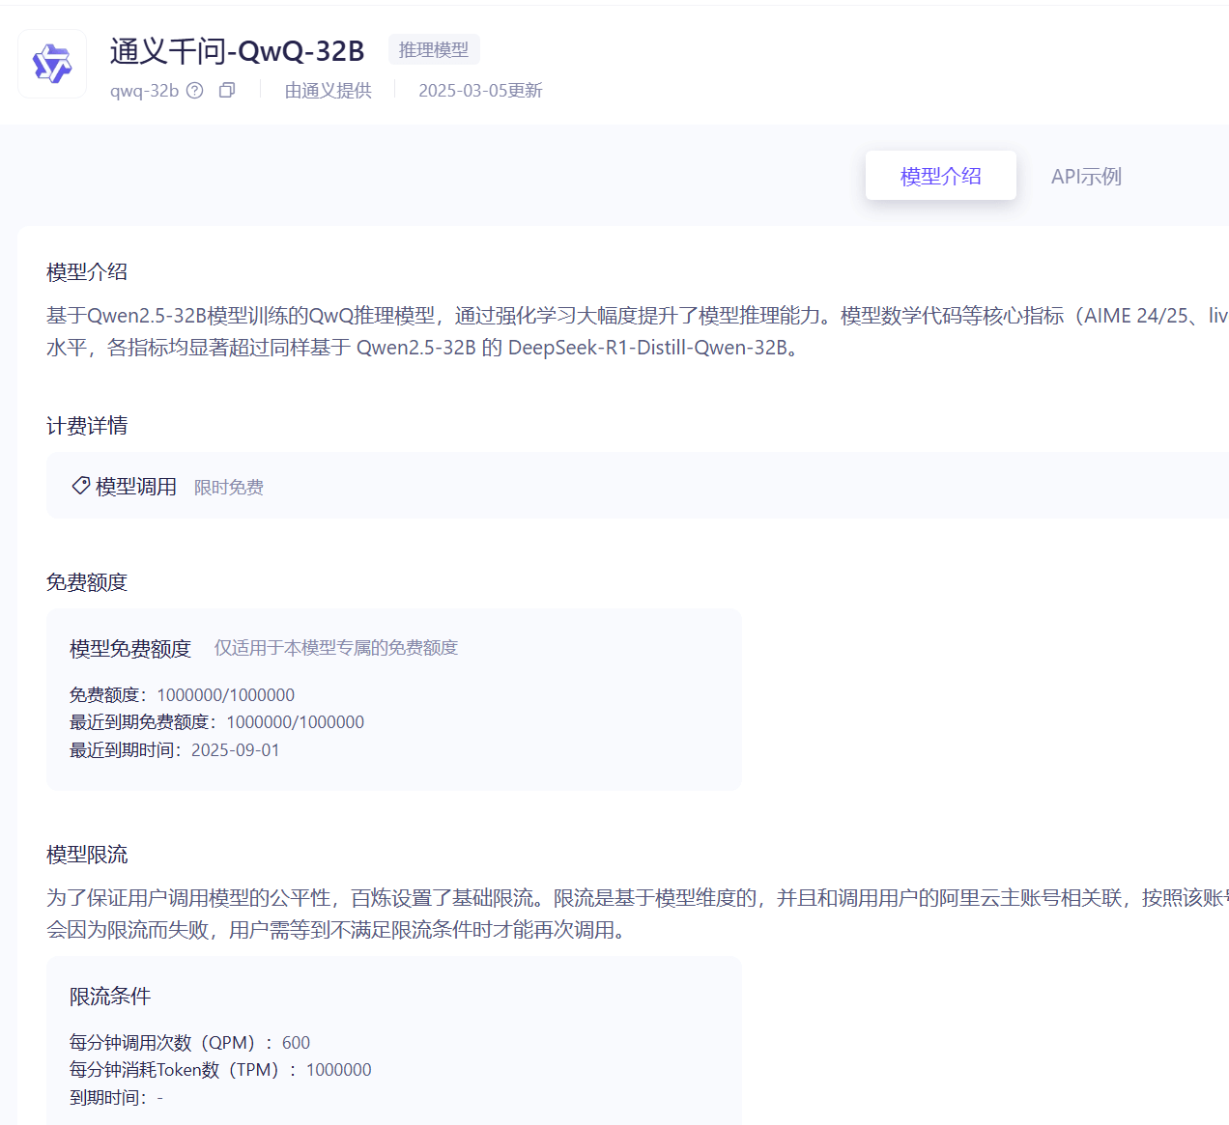The image size is (1229, 1125).
Task: Click the QPM 600 limit row
Action: [189, 1043]
